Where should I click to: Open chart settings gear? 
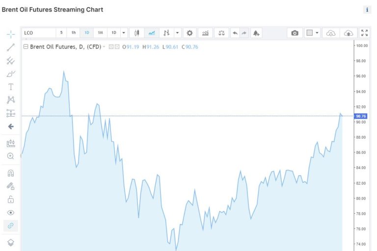pos(190,33)
